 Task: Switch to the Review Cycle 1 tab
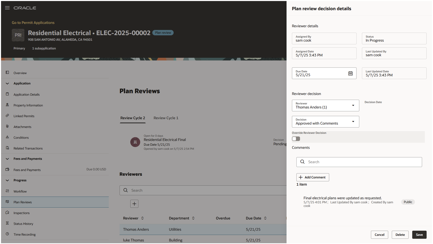166,118
